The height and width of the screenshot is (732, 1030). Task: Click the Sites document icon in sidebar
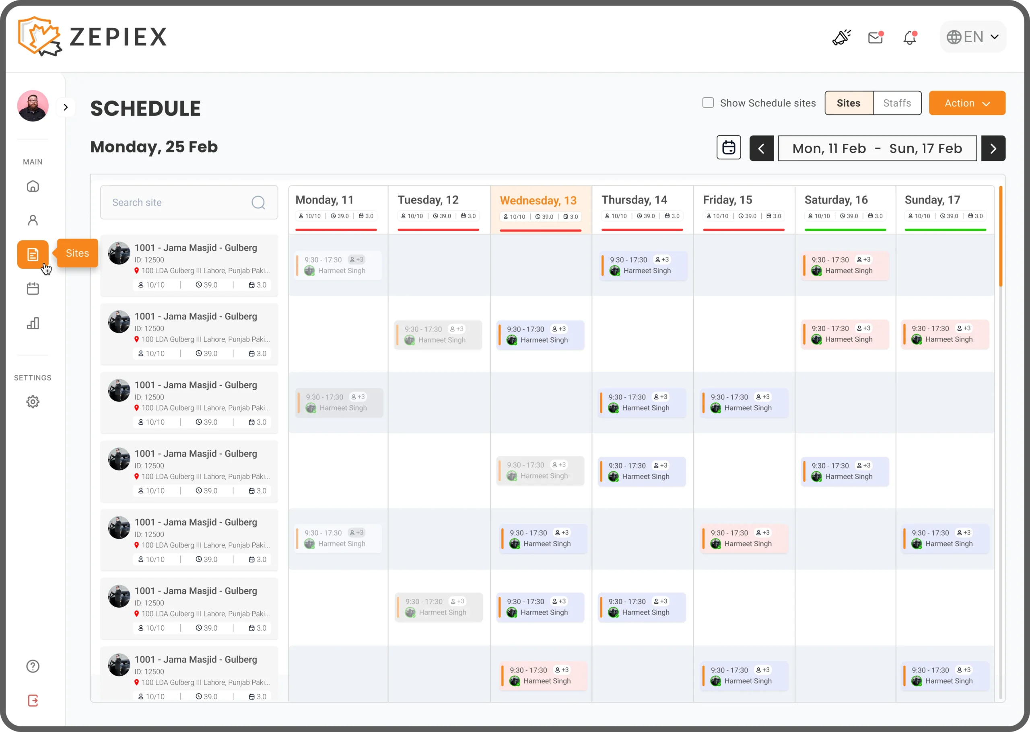[x=33, y=254]
